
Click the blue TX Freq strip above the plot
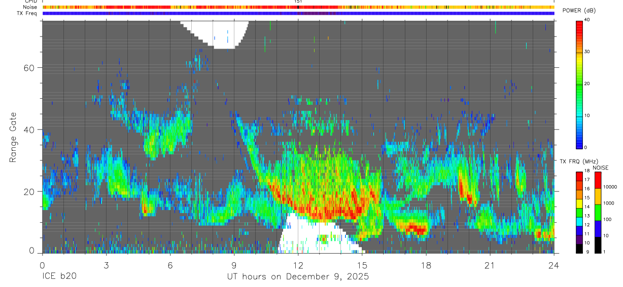[298, 13]
